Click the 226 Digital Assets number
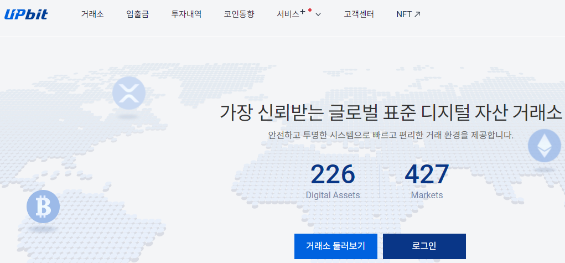The image size is (565, 263). 333,174
